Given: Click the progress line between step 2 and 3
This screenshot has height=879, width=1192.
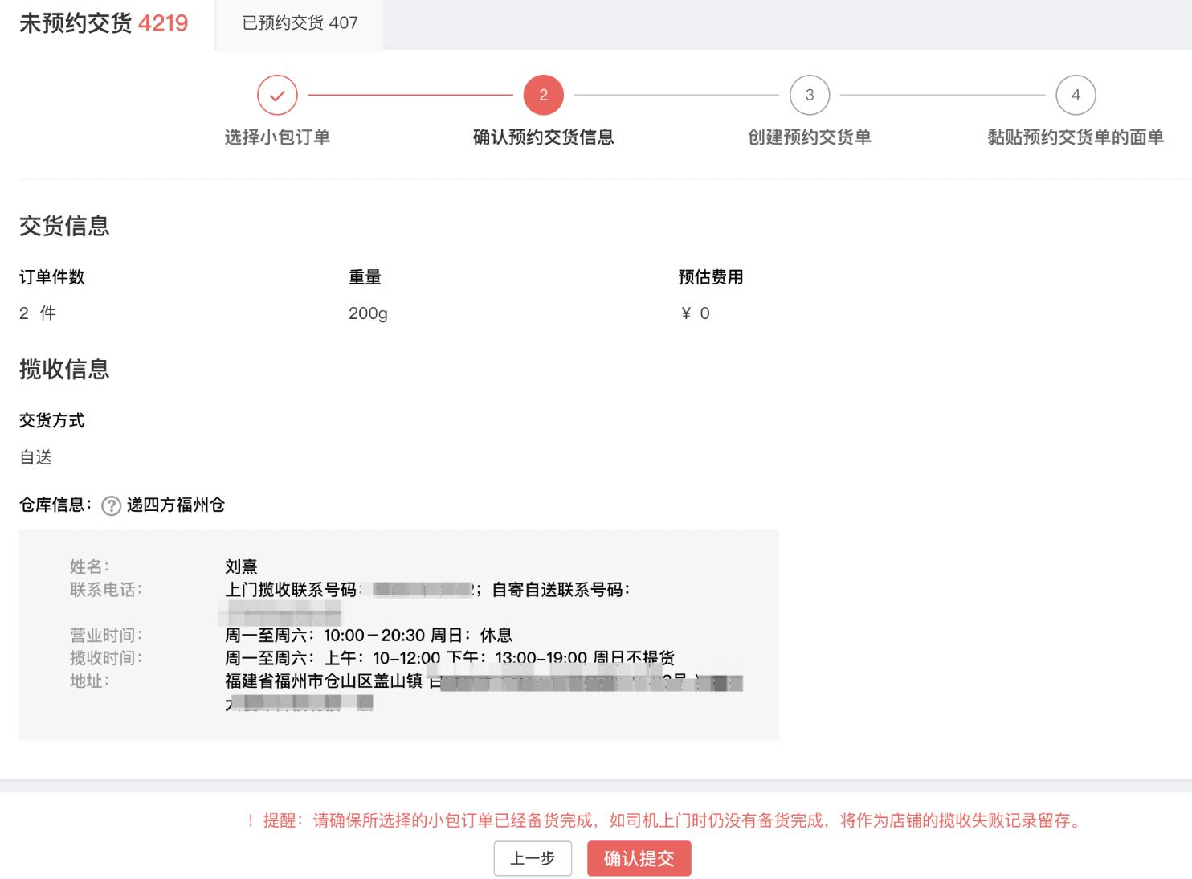Looking at the screenshot, I should coord(676,94).
